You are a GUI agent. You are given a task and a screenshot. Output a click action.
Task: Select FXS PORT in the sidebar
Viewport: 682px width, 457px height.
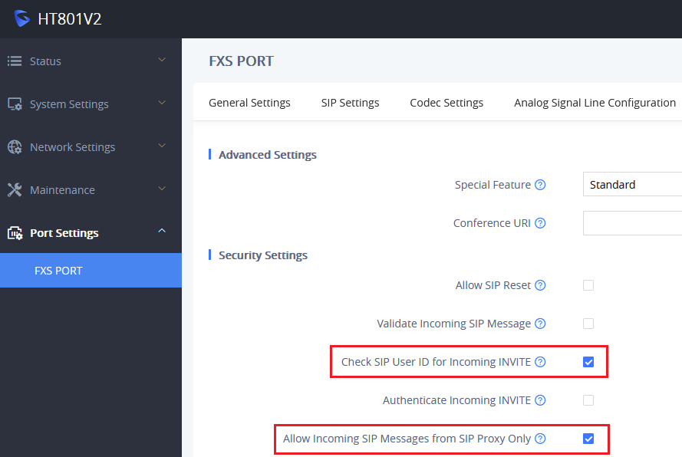[91, 271]
